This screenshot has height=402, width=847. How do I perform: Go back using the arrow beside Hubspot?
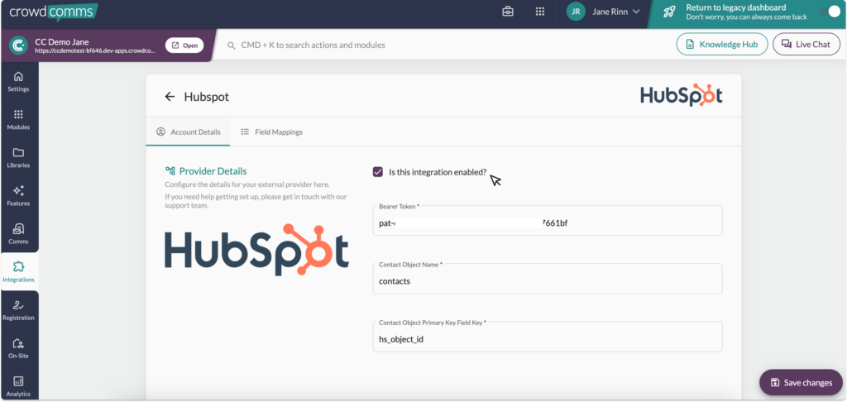(x=170, y=97)
